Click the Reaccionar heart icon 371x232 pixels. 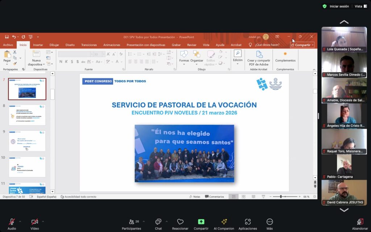(180, 222)
